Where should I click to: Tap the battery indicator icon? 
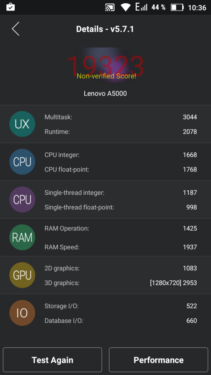(177, 7)
